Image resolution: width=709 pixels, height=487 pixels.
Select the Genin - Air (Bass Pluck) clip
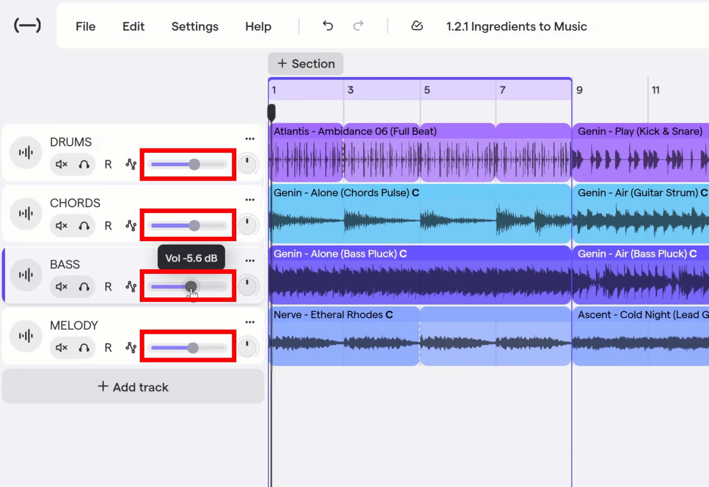pos(641,275)
